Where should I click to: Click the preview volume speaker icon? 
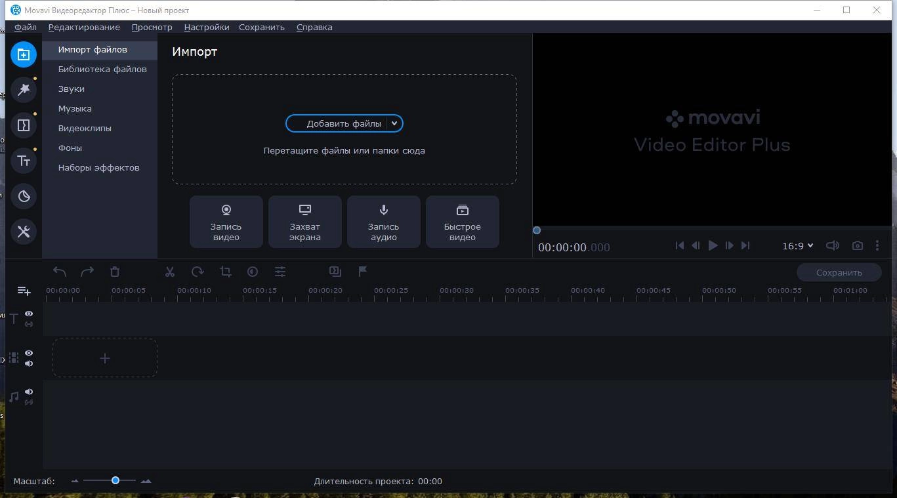pyautogui.click(x=832, y=245)
